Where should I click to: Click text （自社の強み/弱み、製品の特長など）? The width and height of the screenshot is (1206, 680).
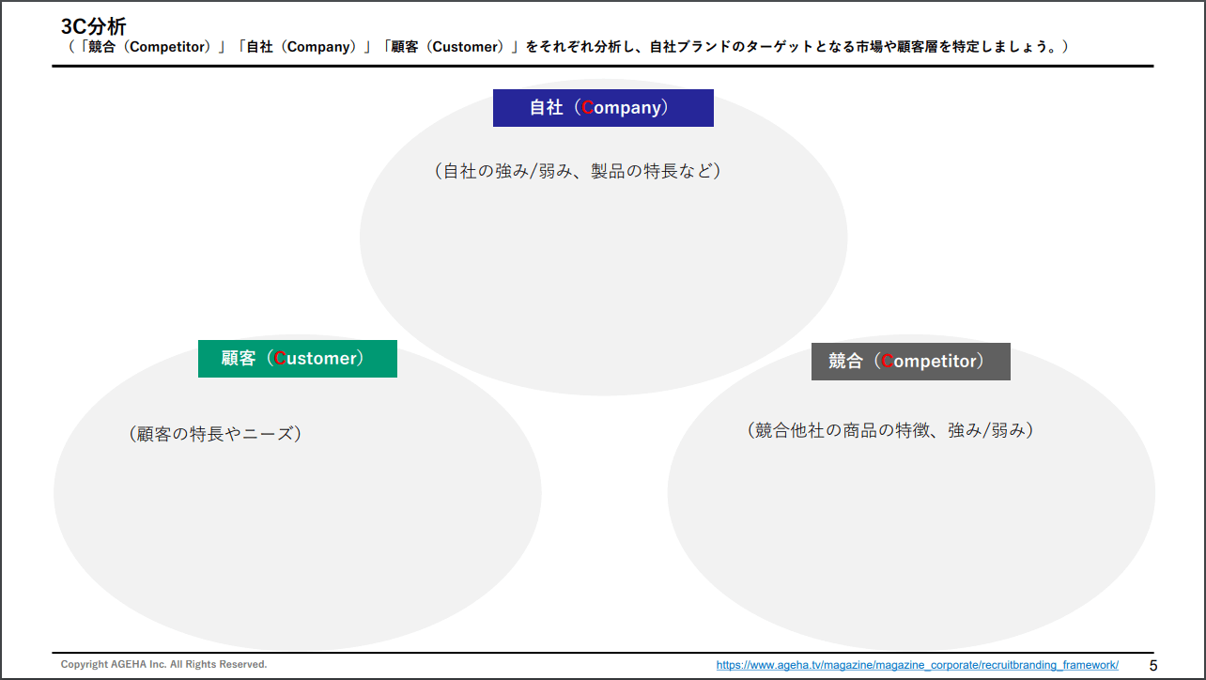[578, 171]
